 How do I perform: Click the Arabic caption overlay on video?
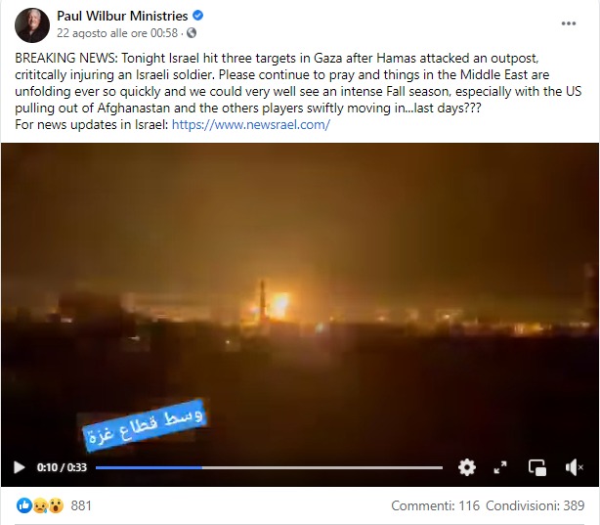click(x=145, y=425)
